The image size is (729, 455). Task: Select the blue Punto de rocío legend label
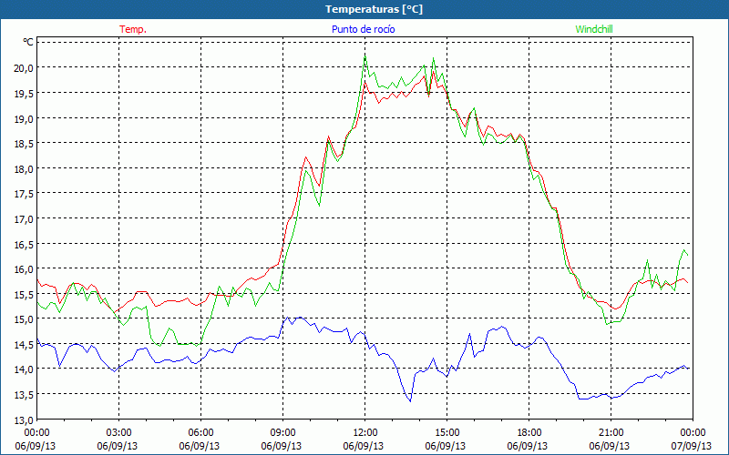click(x=363, y=29)
